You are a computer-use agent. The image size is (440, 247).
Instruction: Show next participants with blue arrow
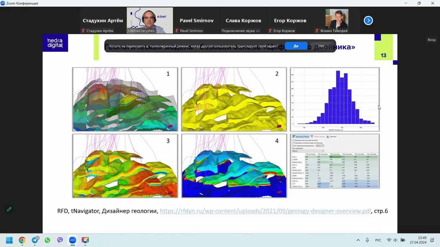point(368,21)
